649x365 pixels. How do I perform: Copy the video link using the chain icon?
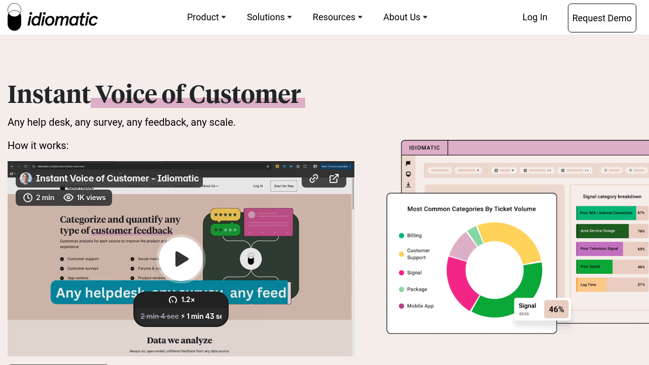tap(314, 178)
